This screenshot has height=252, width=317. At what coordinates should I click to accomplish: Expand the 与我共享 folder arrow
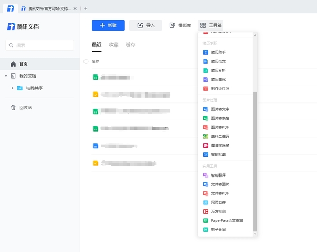click(x=12, y=88)
